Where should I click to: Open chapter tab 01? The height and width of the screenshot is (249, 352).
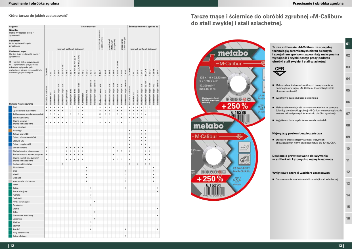pyautogui.click(x=348, y=44)
